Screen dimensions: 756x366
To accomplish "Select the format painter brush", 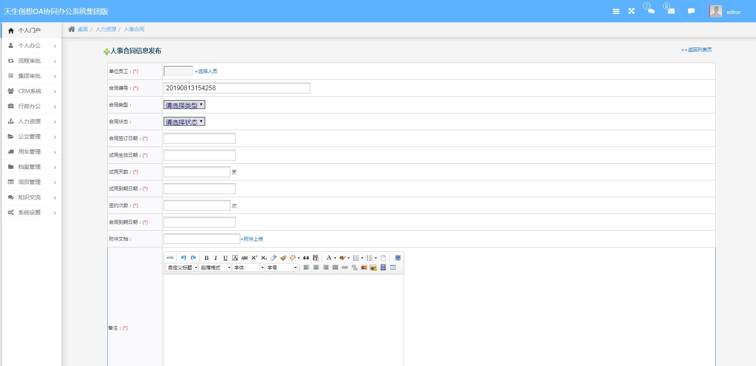I will (x=283, y=258).
